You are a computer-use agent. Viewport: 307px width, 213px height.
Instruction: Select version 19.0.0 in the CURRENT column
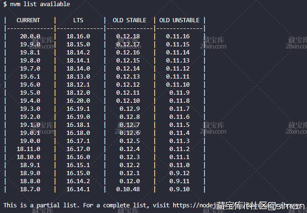(30, 141)
